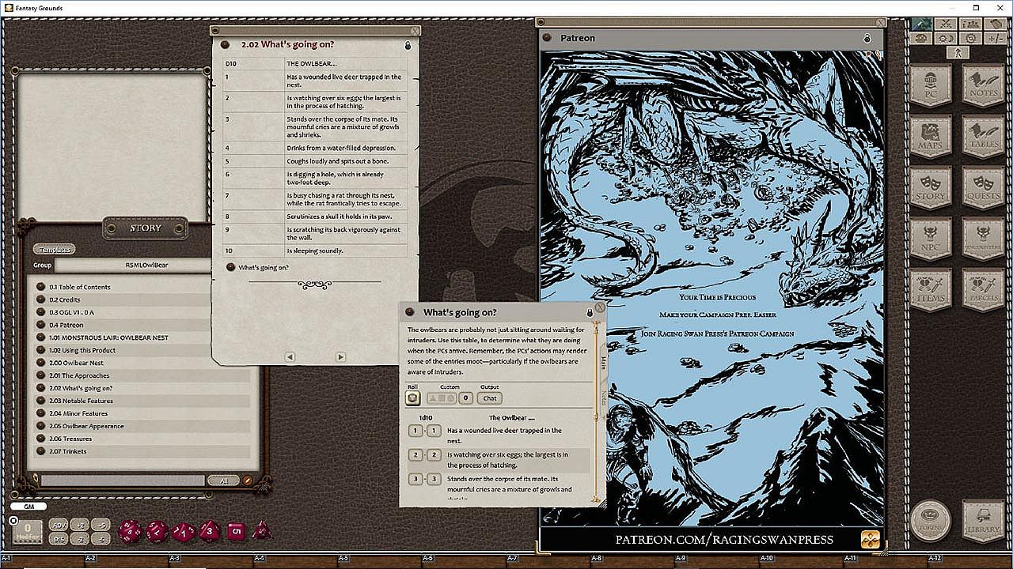Toggle the ADV advantage modifier
1013x569 pixels.
click(x=58, y=525)
